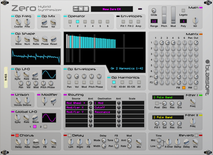Click the New Zero EX patch name display
Viewport: 213px width, 155px height.
[x=112, y=9]
